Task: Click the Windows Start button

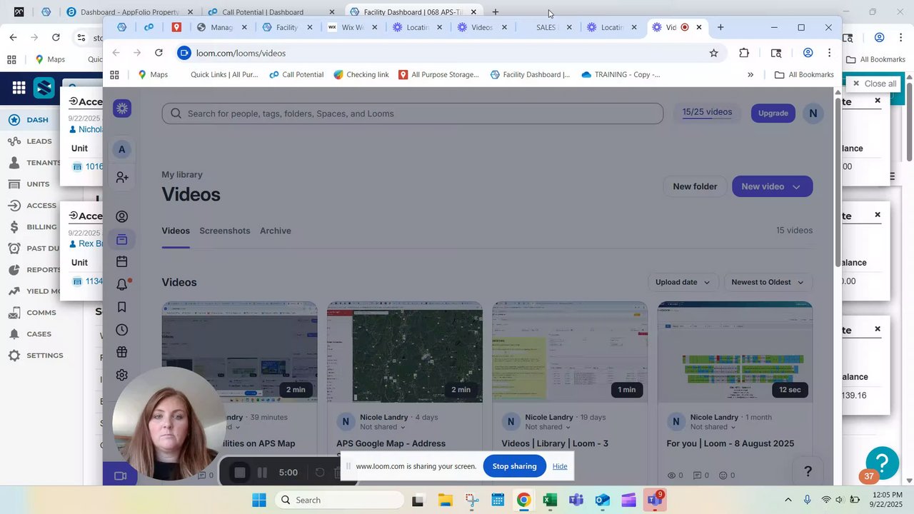Action: click(x=258, y=500)
